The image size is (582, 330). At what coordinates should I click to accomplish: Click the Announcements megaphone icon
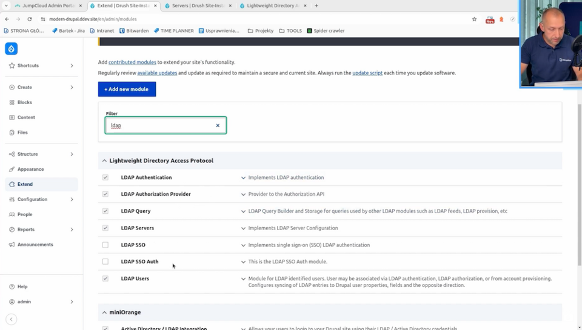12,245
